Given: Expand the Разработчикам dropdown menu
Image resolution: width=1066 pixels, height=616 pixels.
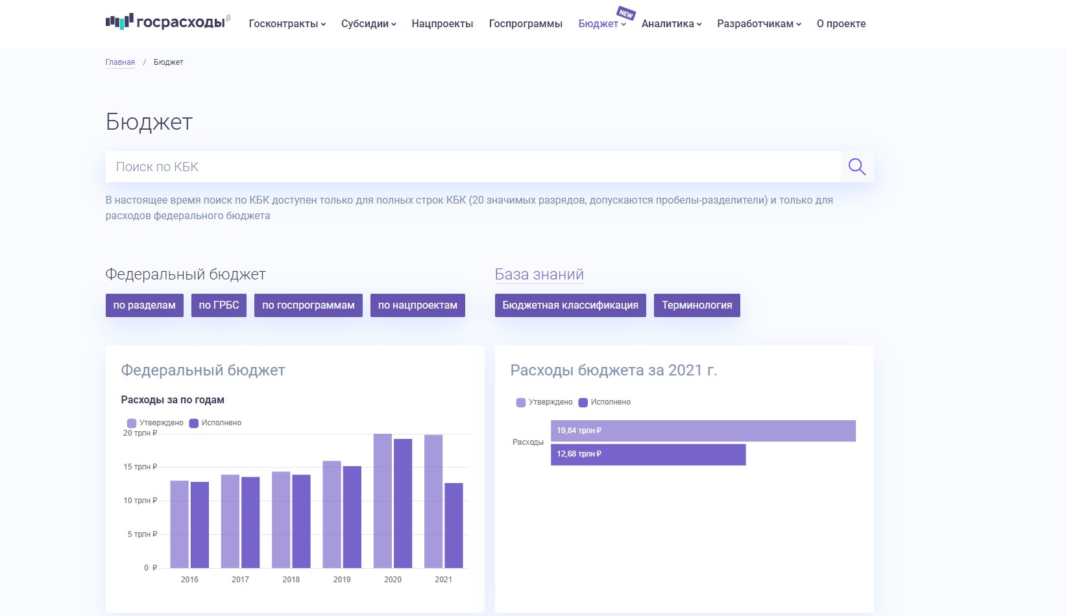Looking at the screenshot, I should coord(759,23).
